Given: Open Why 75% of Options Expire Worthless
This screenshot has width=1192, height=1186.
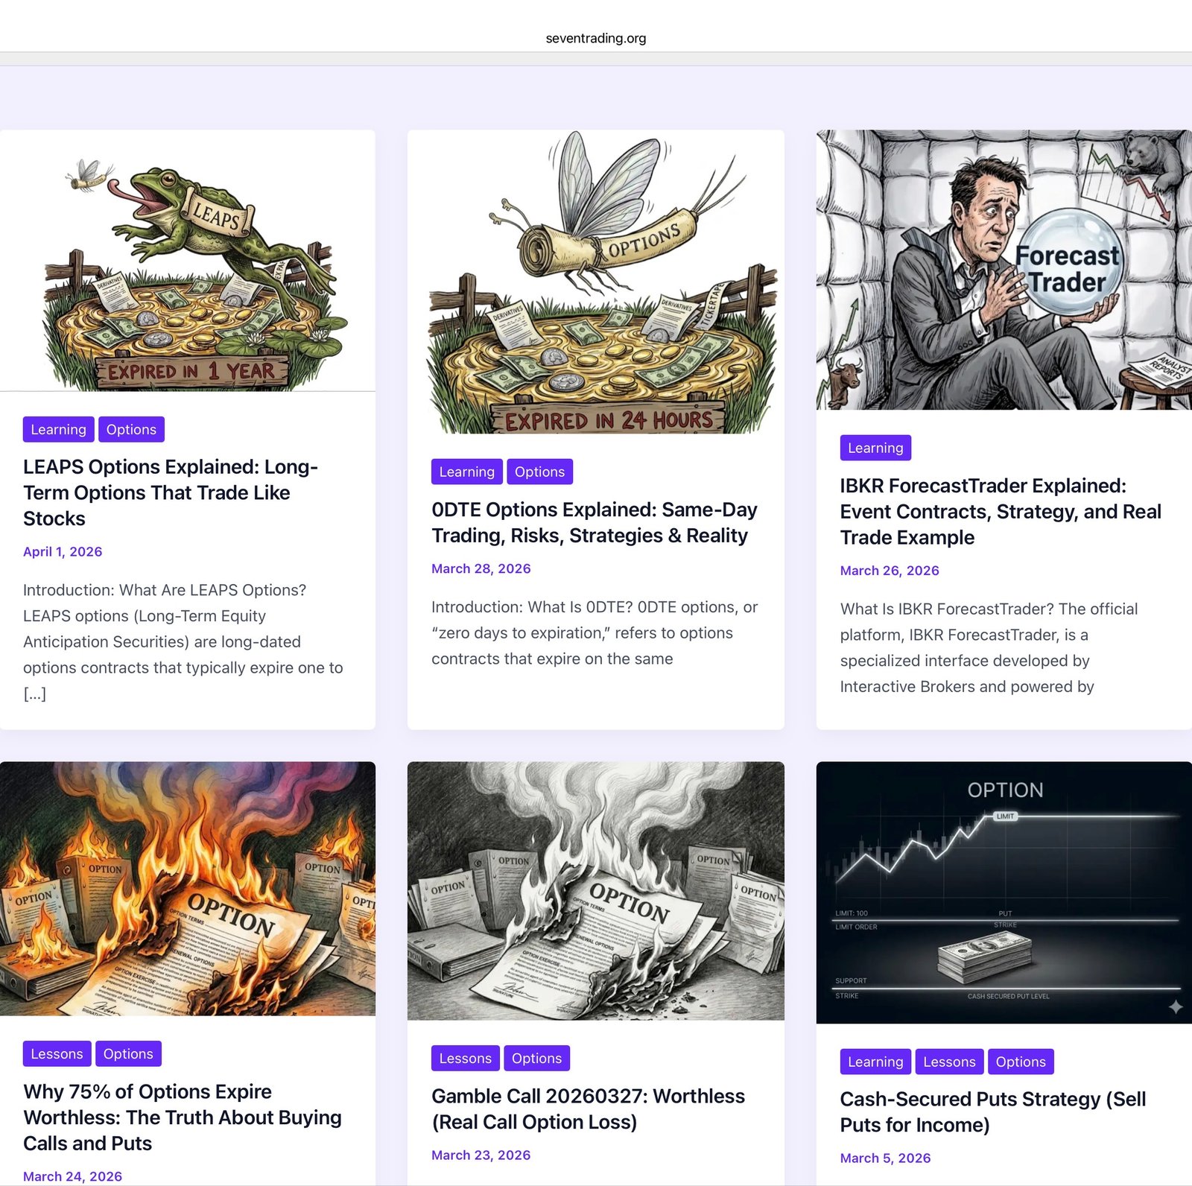Looking at the screenshot, I should 183,1117.
